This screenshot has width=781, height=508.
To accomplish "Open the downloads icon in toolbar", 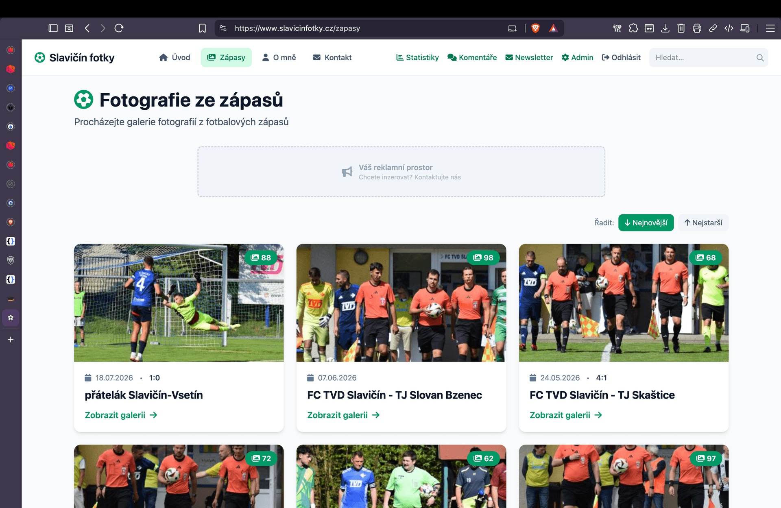I will [x=665, y=28].
